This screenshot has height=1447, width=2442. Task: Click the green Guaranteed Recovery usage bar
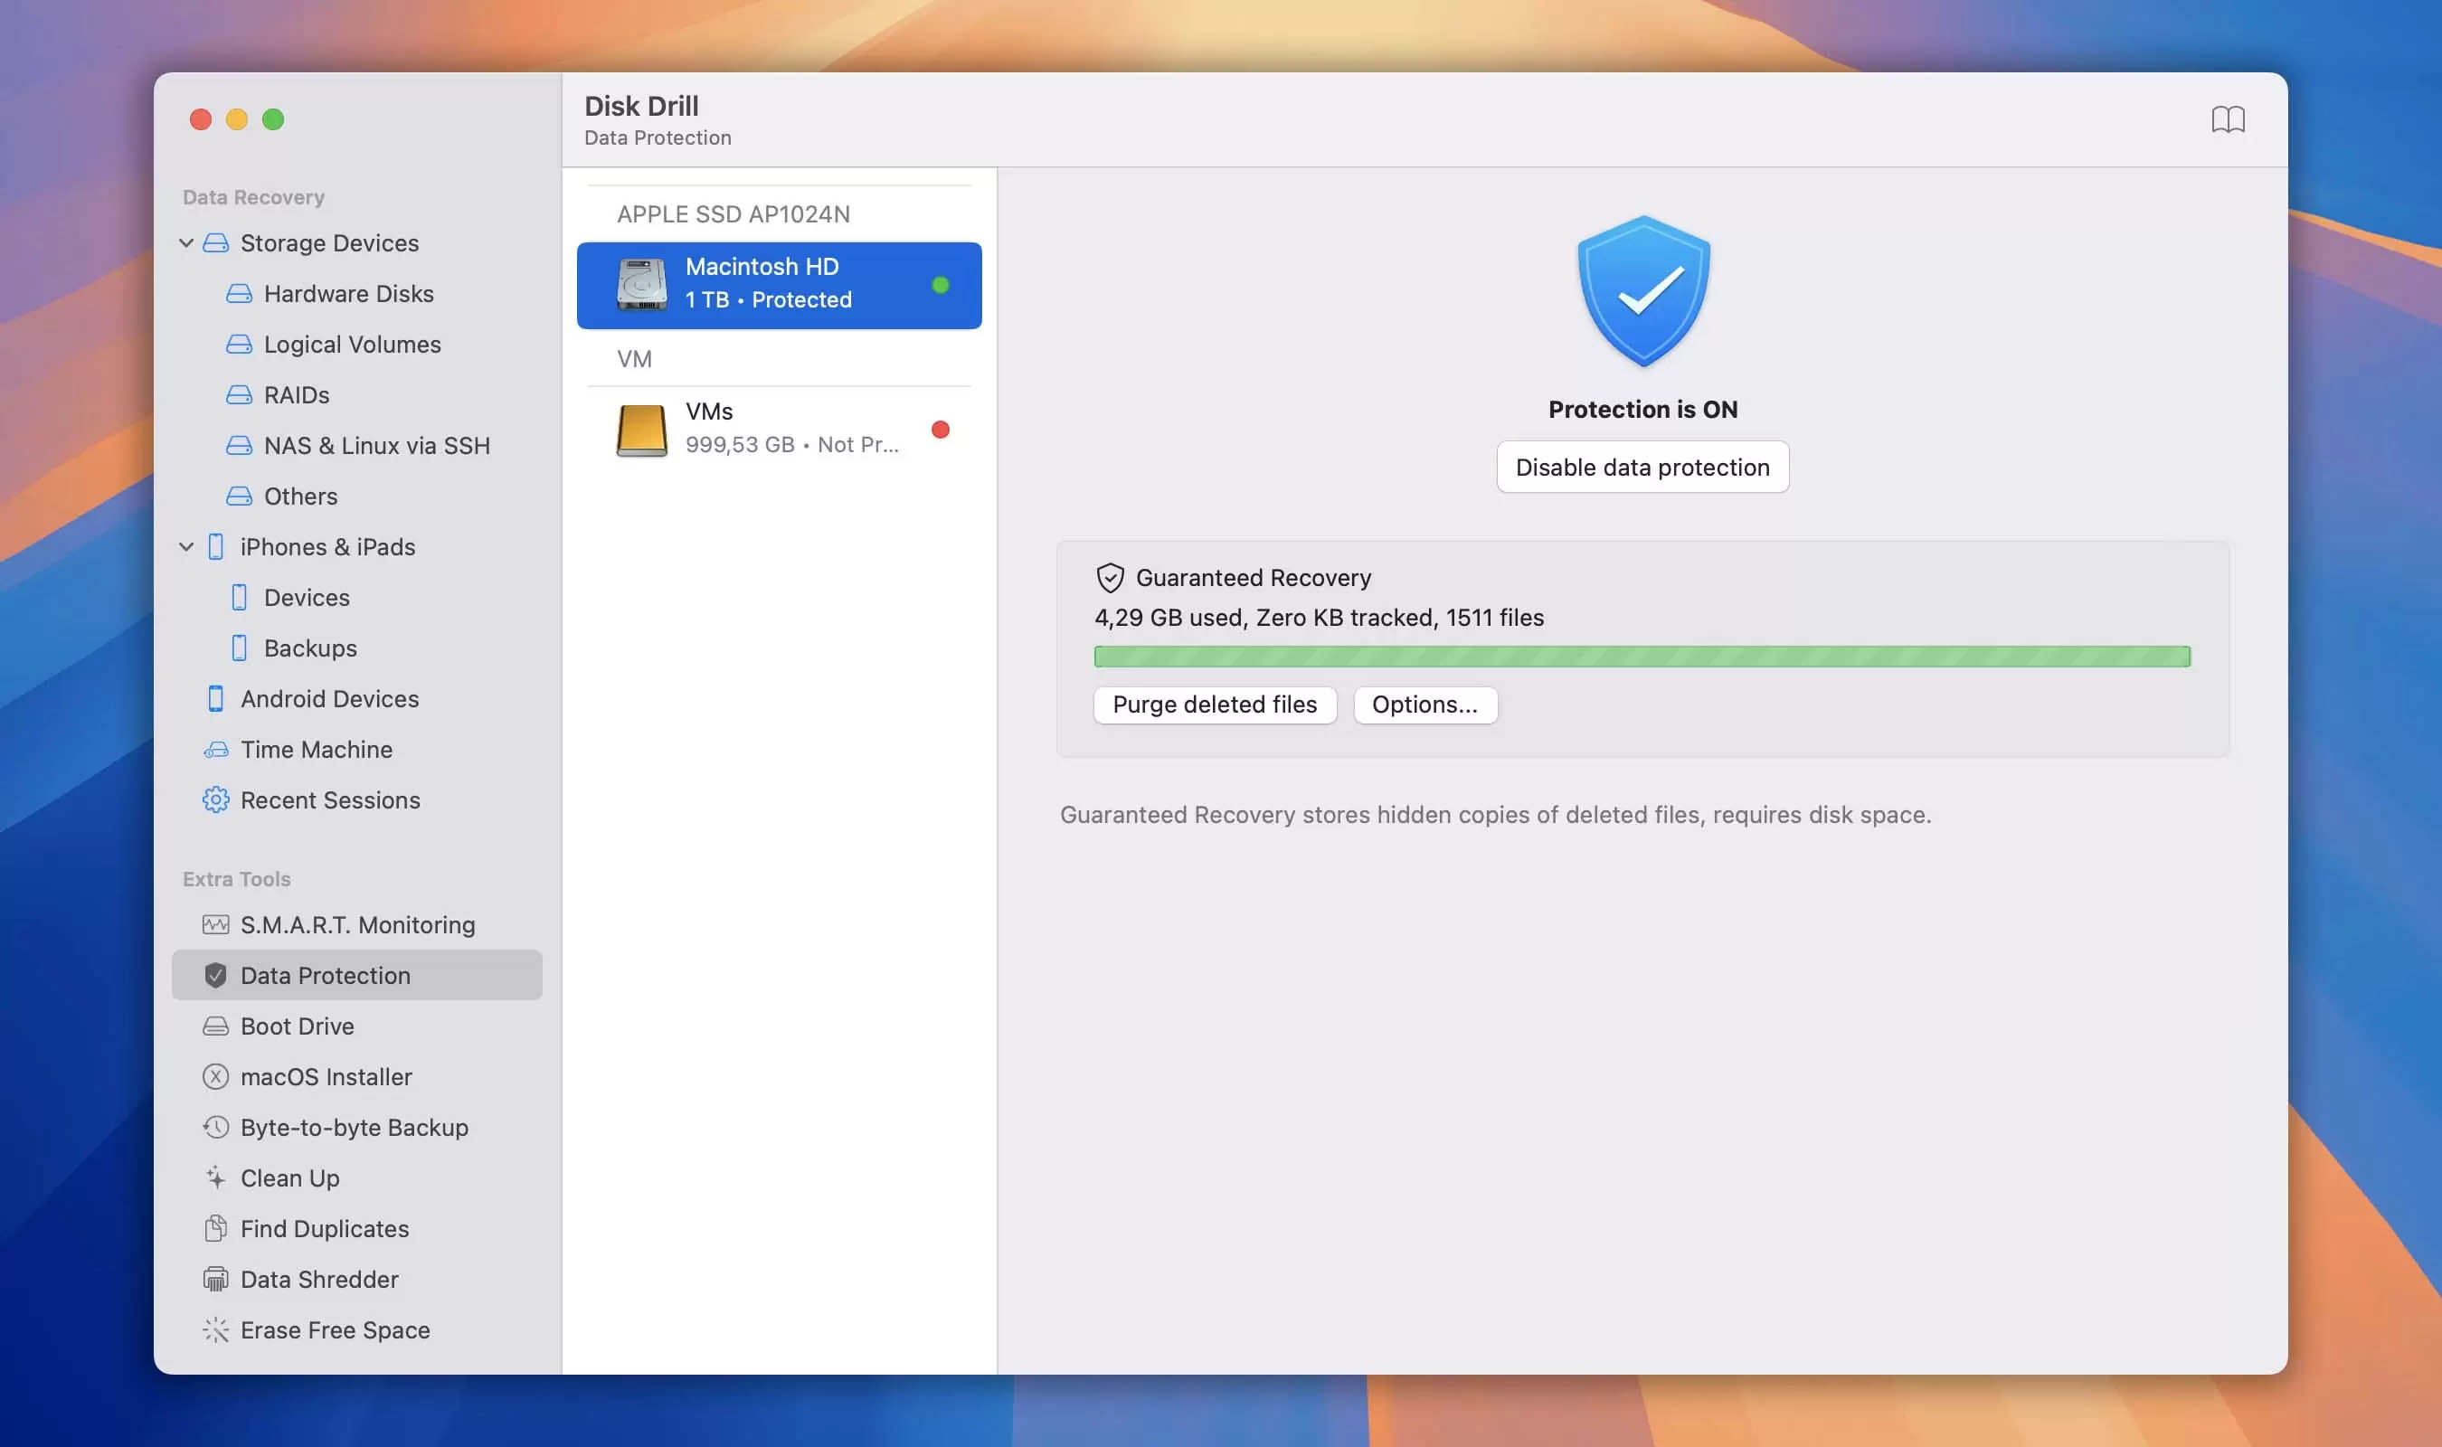1642,657
